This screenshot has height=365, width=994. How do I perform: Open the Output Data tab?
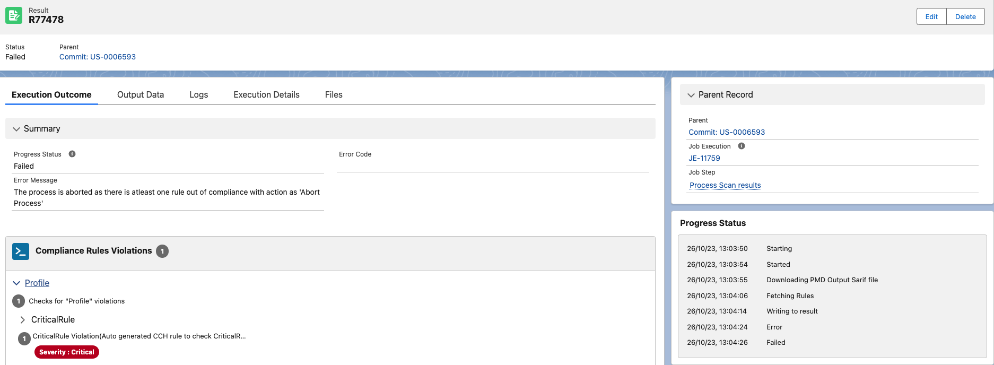(x=141, y=94)
